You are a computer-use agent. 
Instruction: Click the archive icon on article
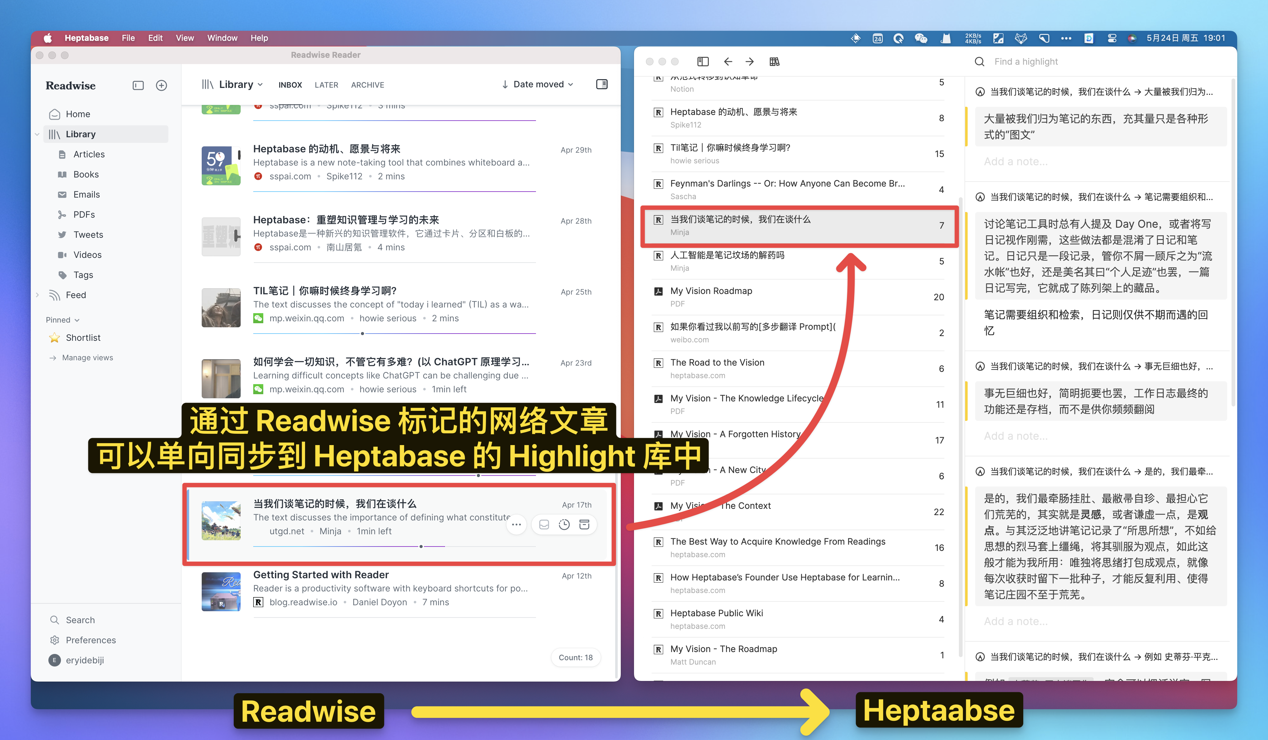[584, 525]
